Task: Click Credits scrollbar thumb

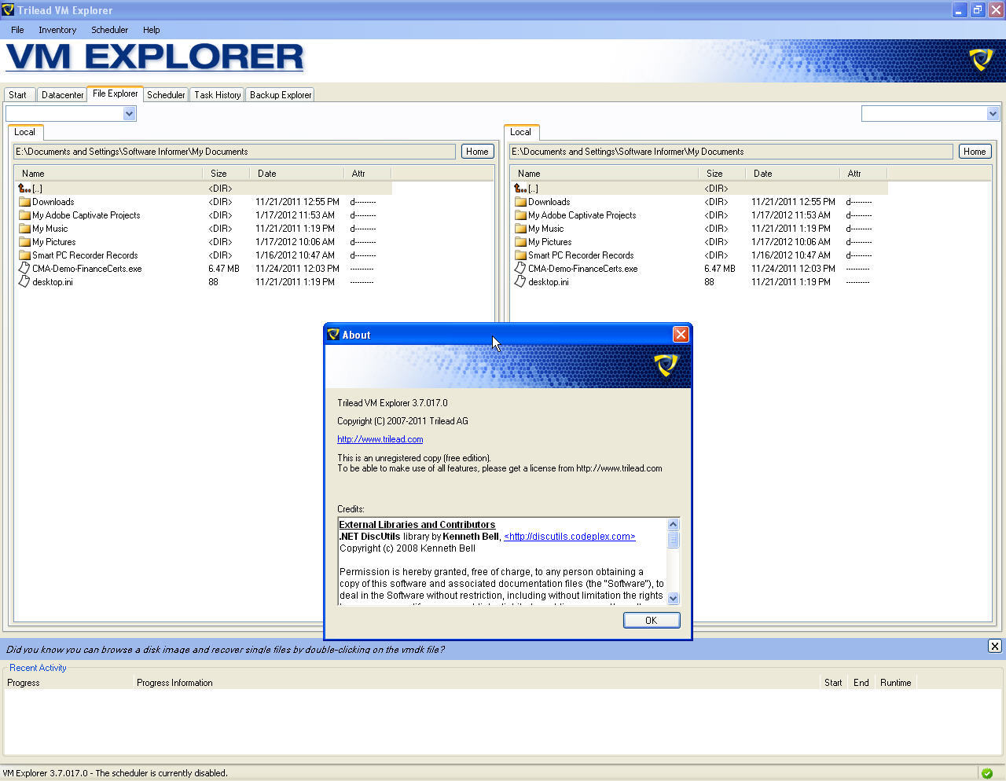Action: (673, 539)
